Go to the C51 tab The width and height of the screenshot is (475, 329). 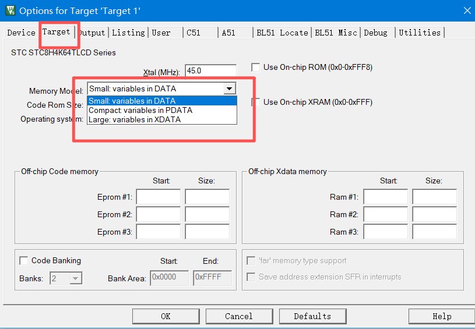click(x=193, y=33)
